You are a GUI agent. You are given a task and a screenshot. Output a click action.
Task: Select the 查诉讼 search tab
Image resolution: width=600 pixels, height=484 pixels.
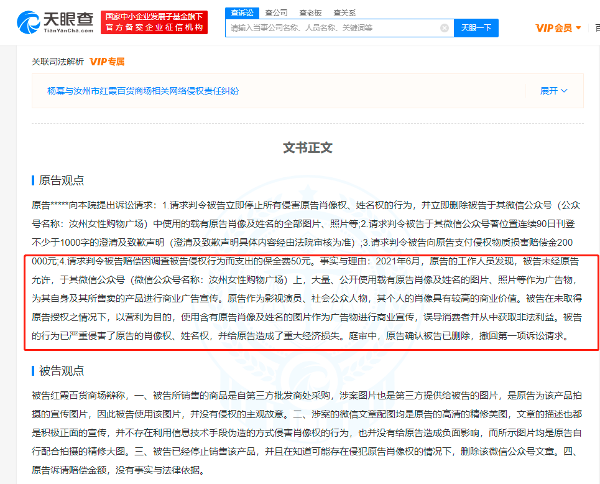click(x=242, y=13)
